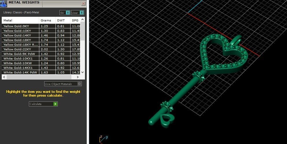Image resolution: width=287 pixels, height=144 pixels.
Task: Click the vertical scrollbar thumb
Action: 83,31
